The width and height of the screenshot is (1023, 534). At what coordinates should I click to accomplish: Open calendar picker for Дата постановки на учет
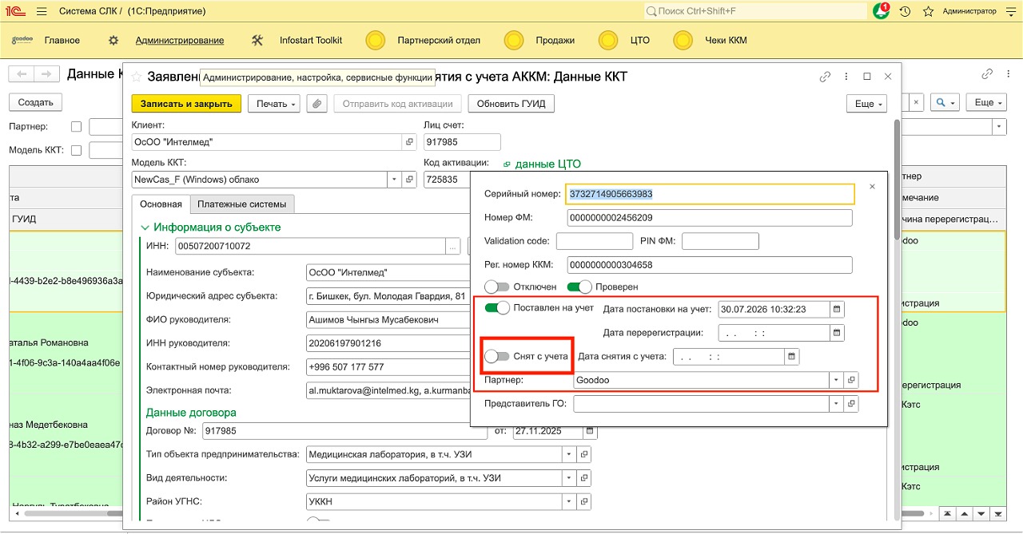(x=837, y=309)
